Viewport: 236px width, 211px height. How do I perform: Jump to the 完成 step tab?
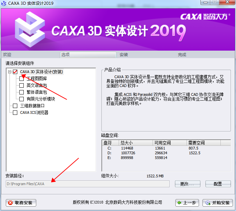click(182, 55)
